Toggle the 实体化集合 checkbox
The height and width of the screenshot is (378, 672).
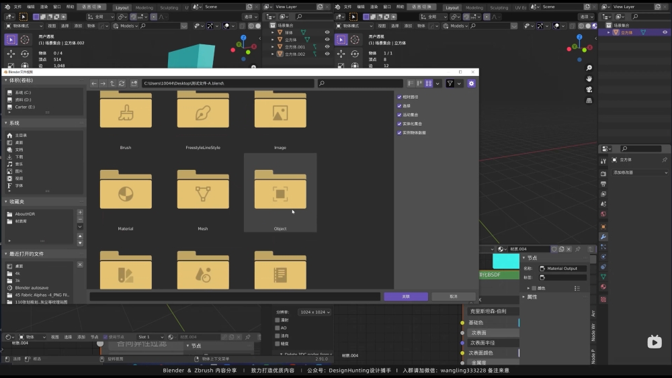399,124
